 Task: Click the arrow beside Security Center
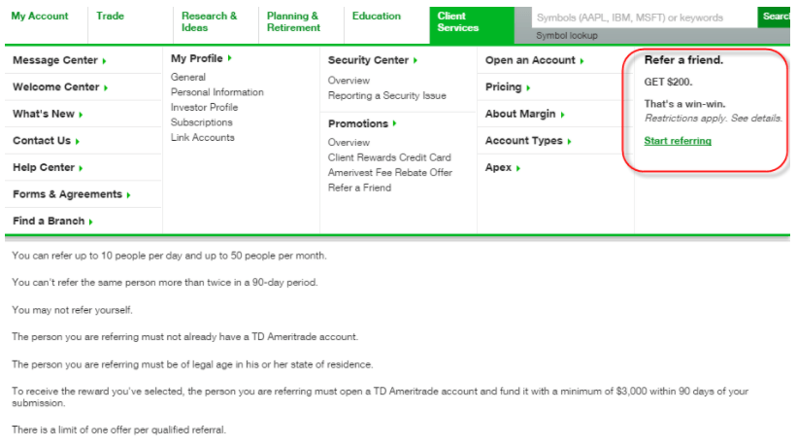coord(415,60)
